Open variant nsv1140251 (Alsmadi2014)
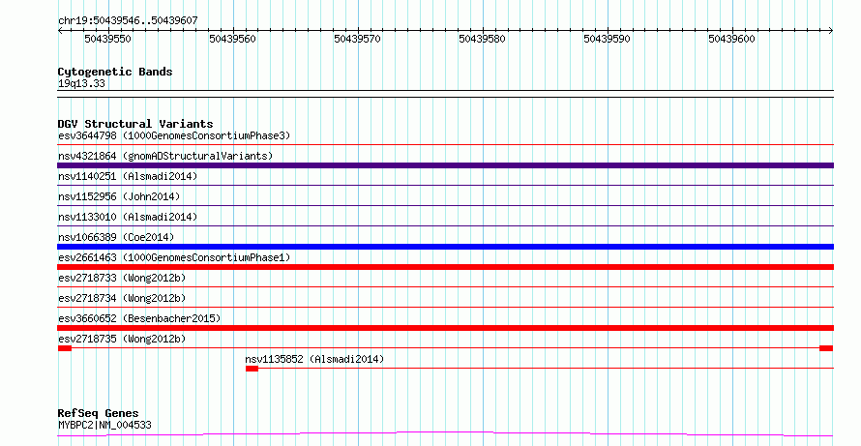861x446 pixels. 128,176
